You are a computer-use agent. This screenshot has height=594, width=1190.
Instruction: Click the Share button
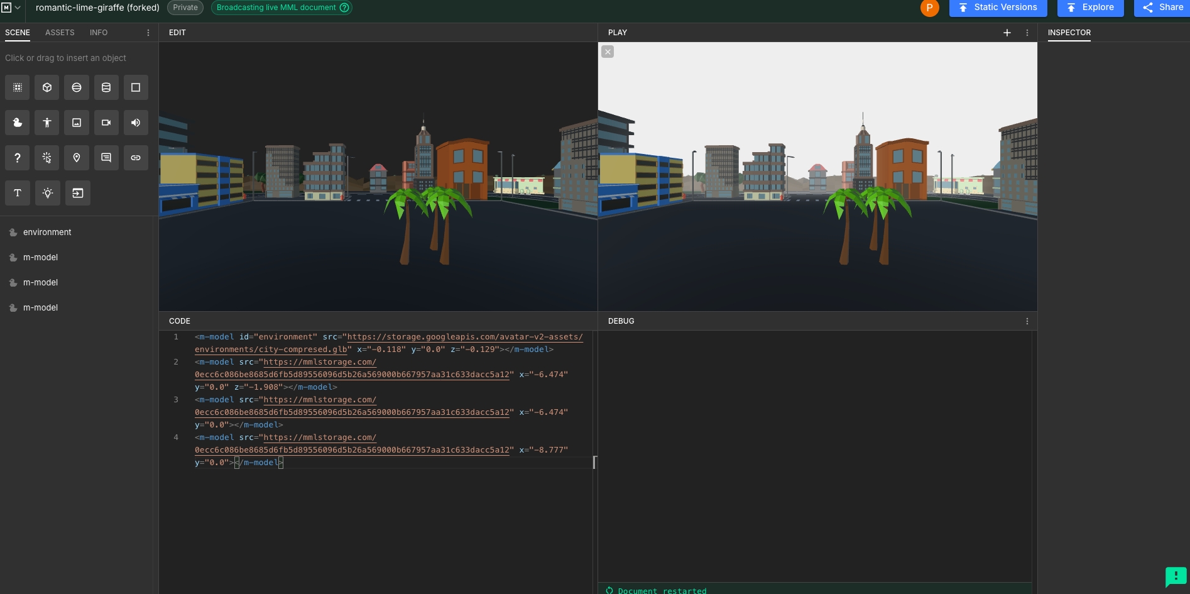[1162, 8]
